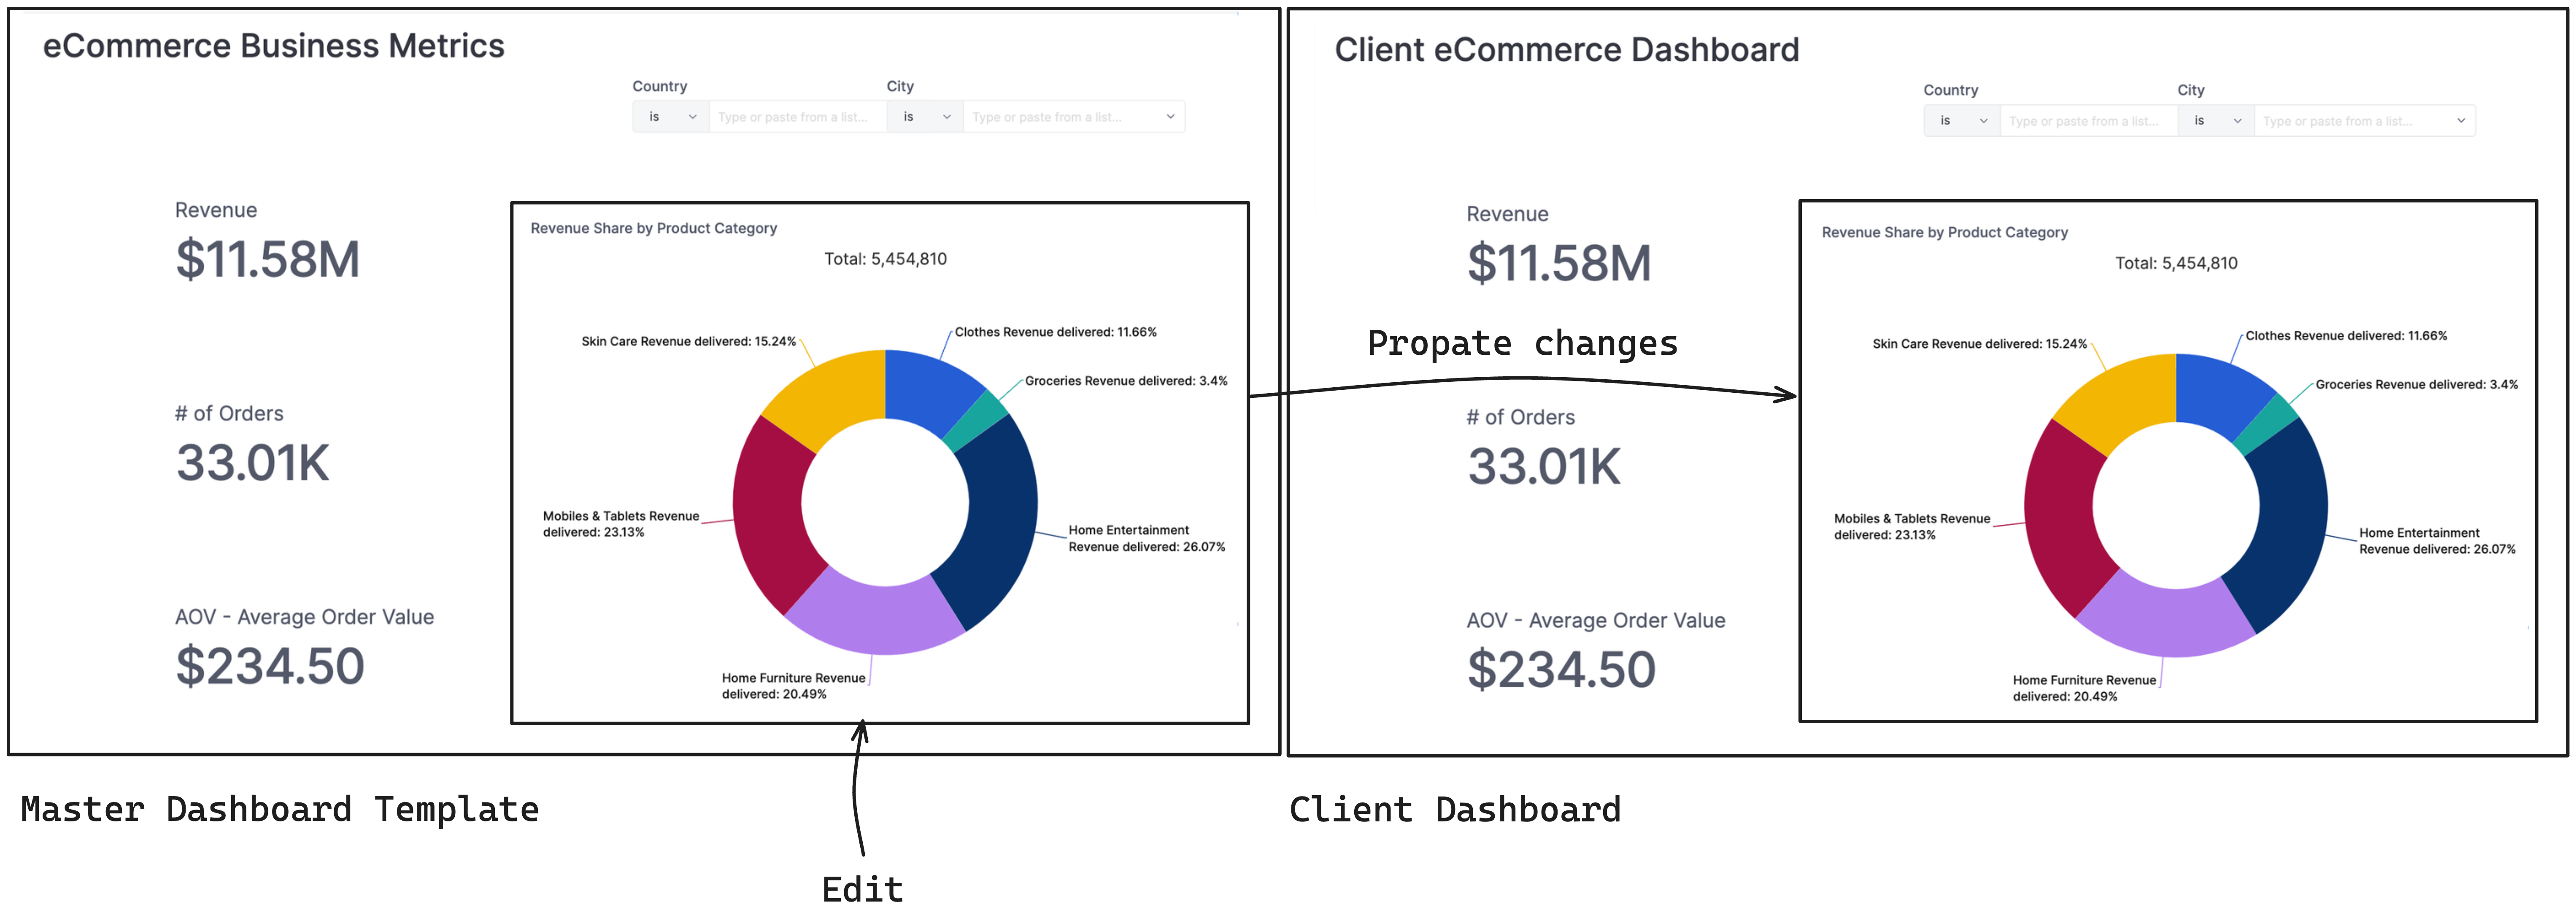Click "Mobiles & Tablets Revenue delivered: 23.13%" label in eCommerce Business Metrics

click(621, 524)
